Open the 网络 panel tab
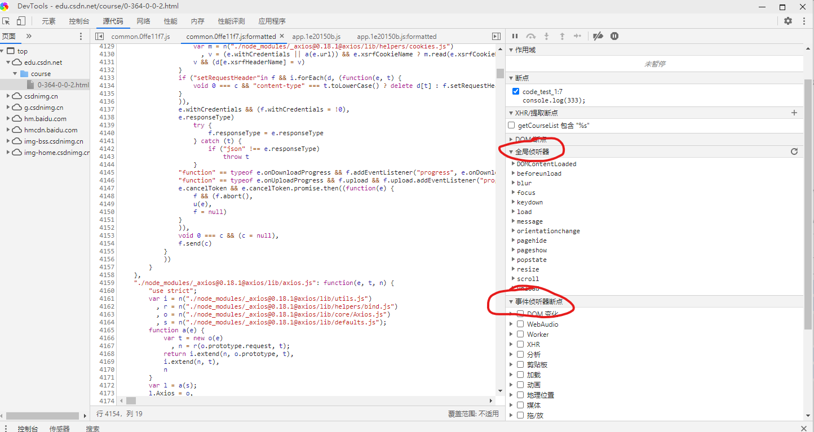The height and width of the screenshot is (432, 814). [143, 21]
